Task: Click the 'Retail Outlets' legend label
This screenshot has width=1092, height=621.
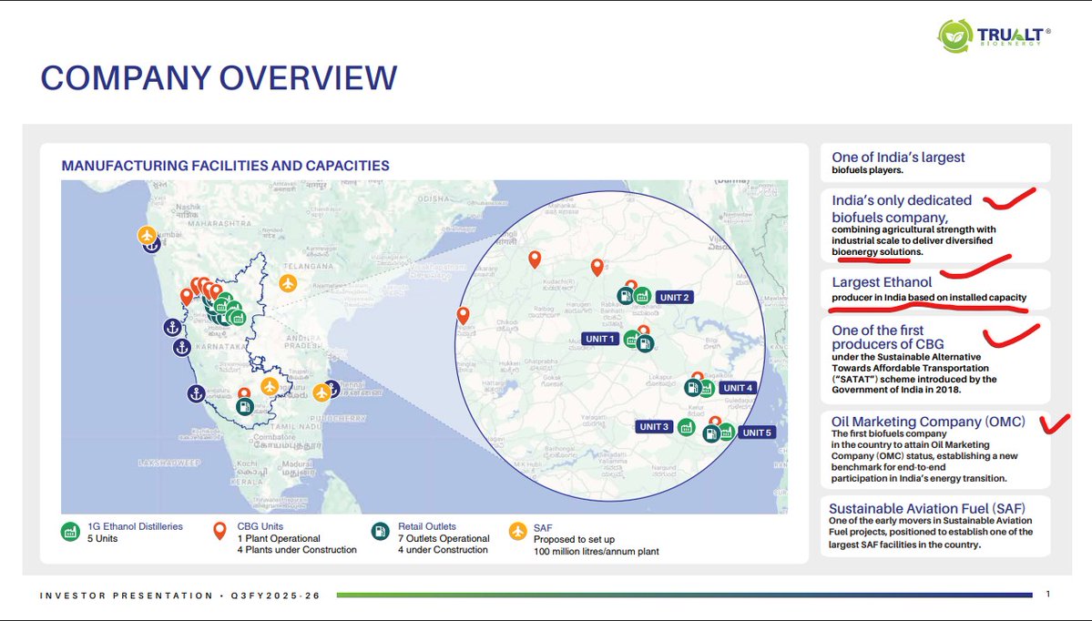Action: [427, 526]
